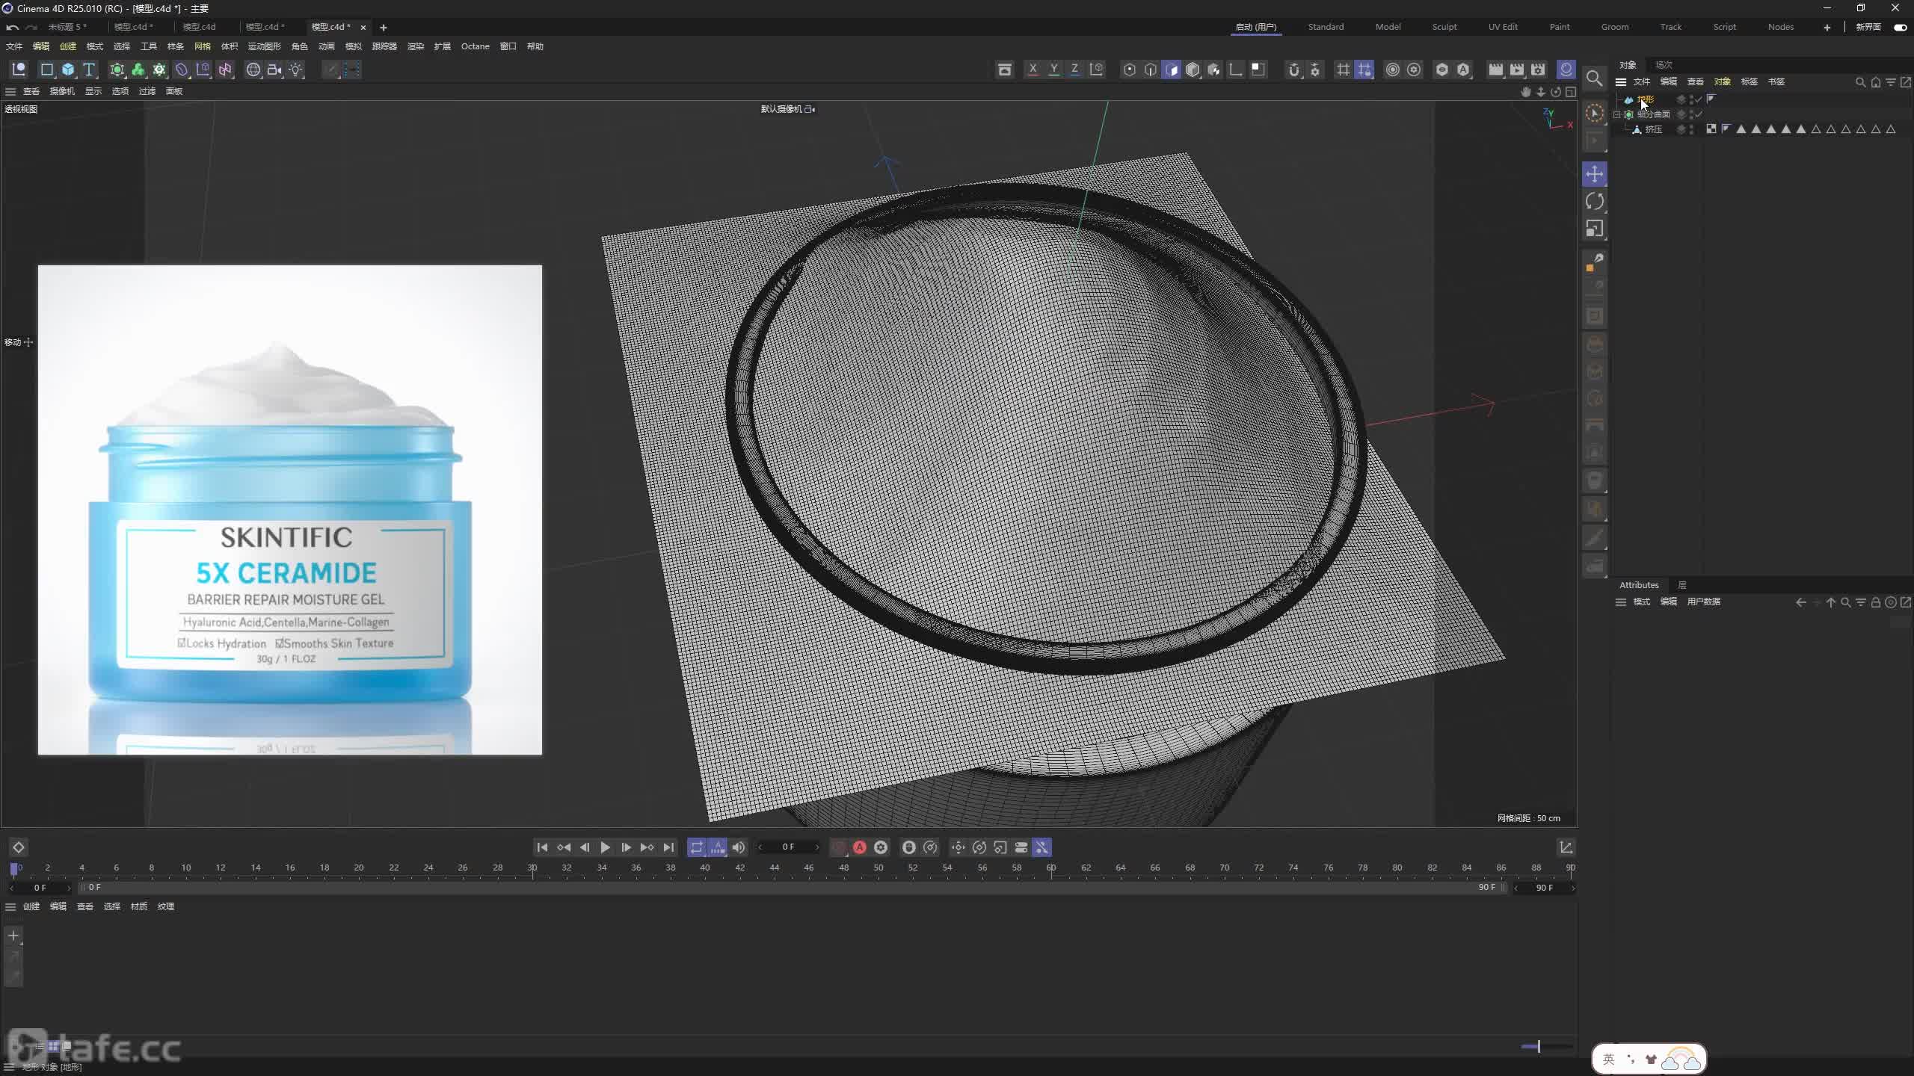The image size is (1914, 1076).
Task: Click the Subdivision Surface generator icon
Action: [117, 69]
